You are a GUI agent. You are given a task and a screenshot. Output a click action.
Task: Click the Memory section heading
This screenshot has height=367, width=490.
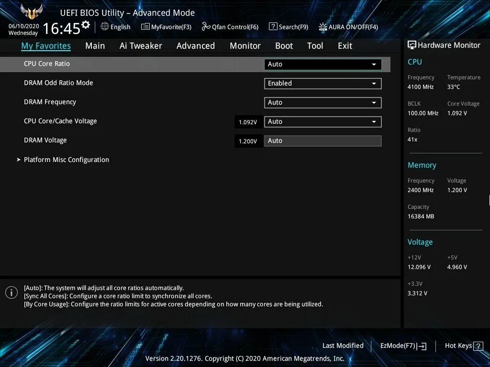pos(422,165)
